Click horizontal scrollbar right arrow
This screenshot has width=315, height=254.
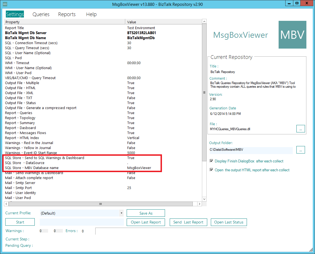point(199,204)
